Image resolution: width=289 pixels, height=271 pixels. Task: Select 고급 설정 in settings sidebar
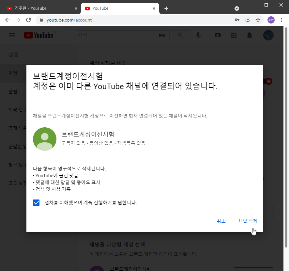[17, 183]
